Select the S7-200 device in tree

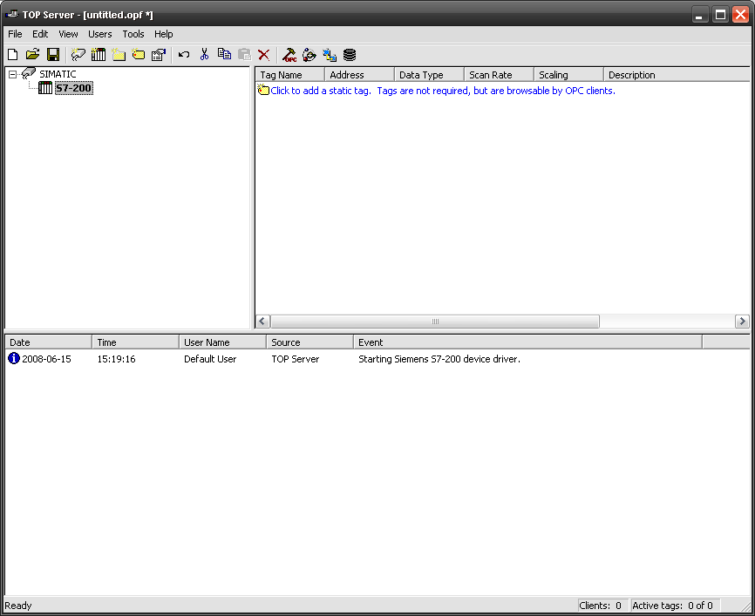[73, 88]
